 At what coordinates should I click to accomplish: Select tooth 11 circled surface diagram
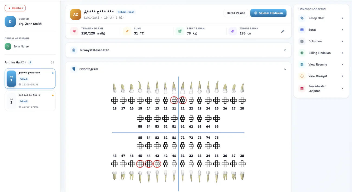pyautogui.click(x=174, y=101)
